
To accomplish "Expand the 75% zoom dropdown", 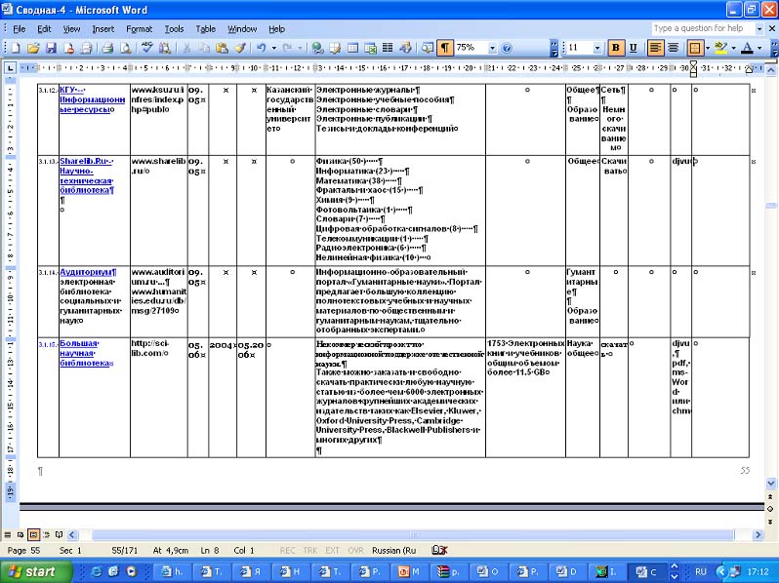I will (492, 48).
